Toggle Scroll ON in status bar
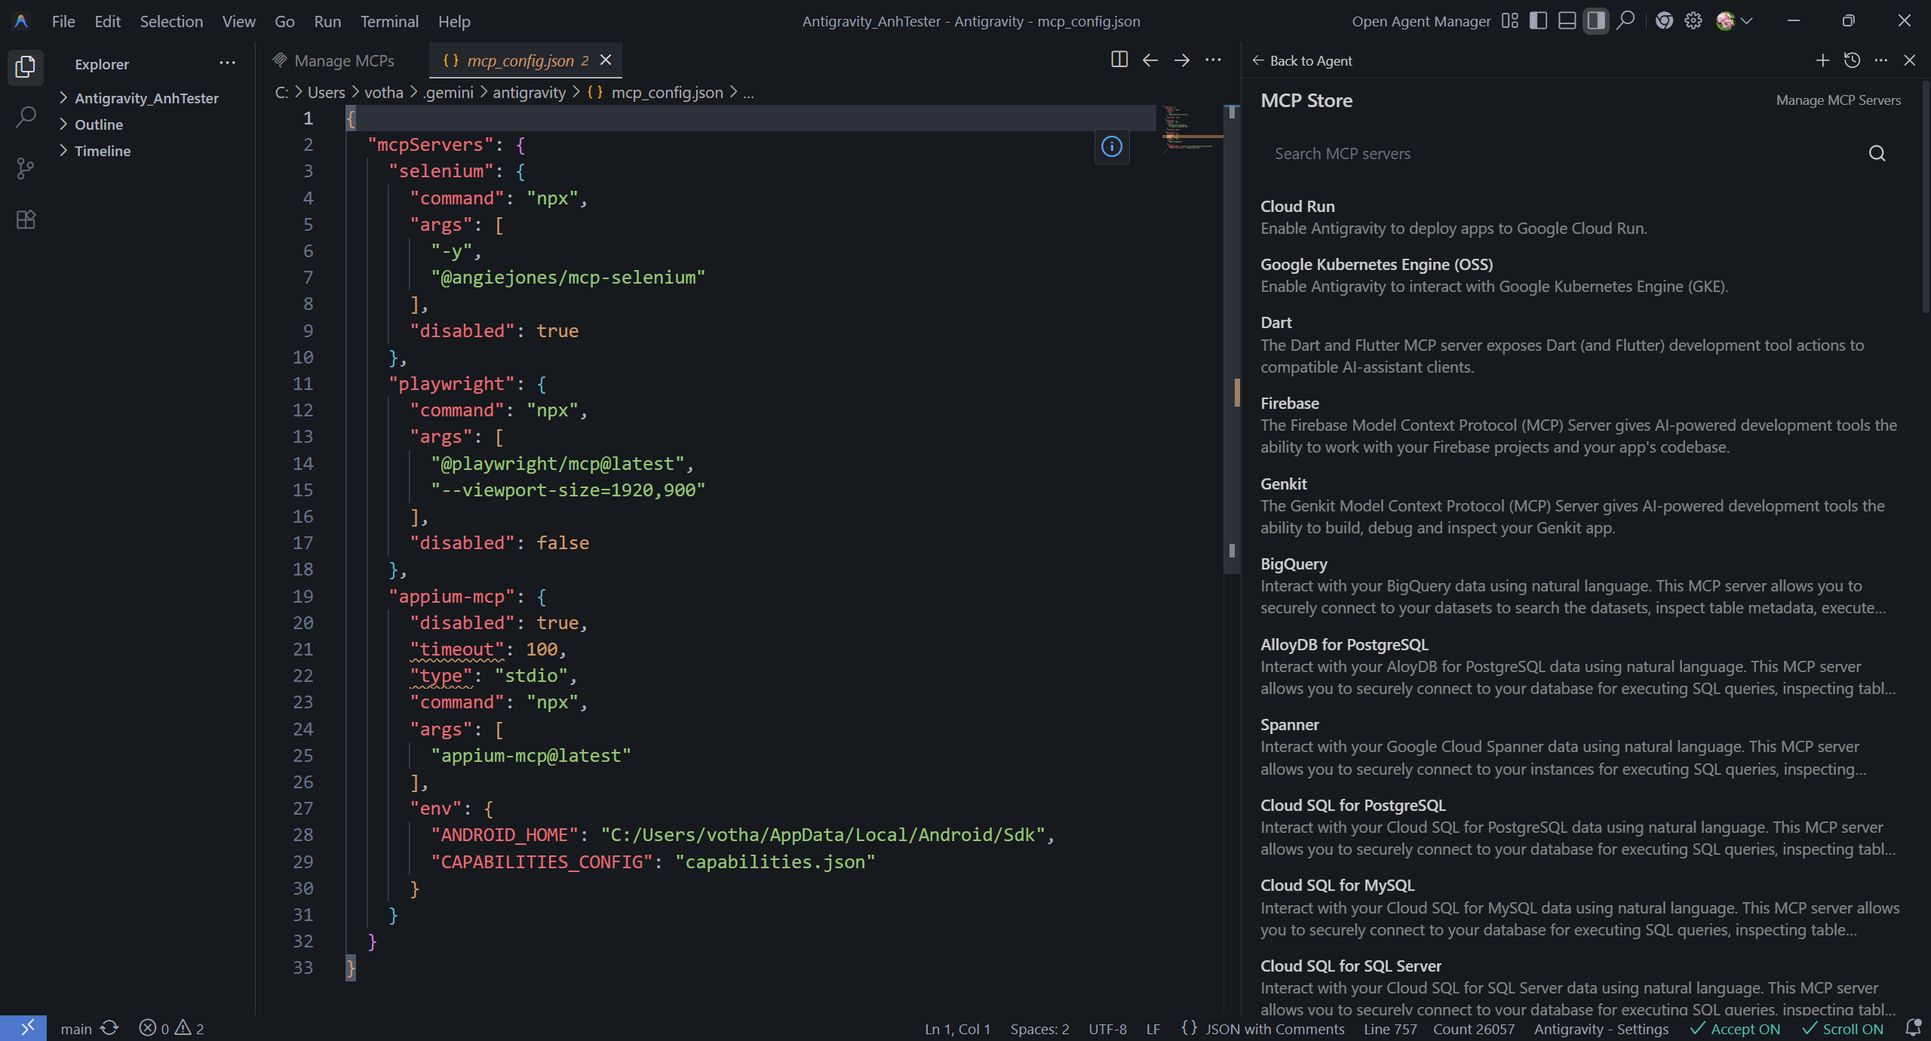The width and height of the screenshot is (1931, 1041). pyautogui.click(x=1843, y=1029)
